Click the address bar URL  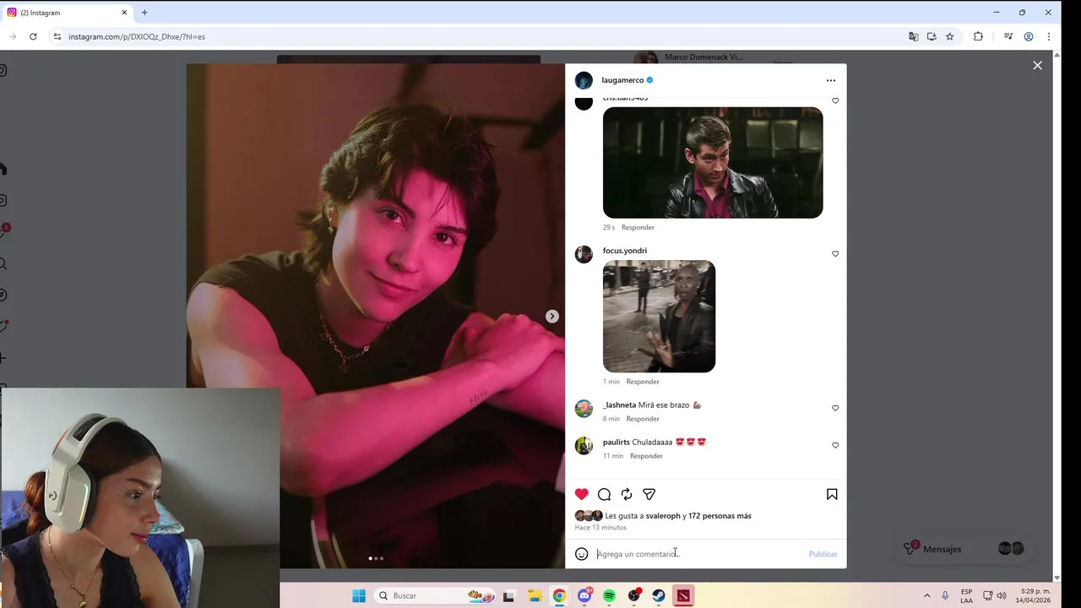click(137, 37)
